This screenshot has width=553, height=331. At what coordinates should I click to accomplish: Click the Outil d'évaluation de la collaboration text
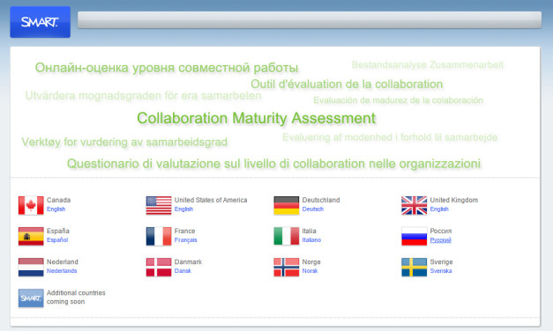click(347, 85)
